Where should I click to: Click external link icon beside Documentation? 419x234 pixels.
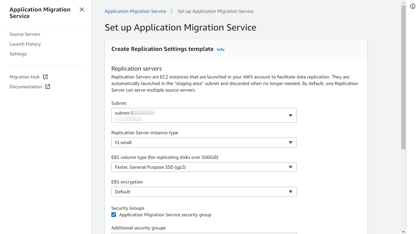pos(48,87)
